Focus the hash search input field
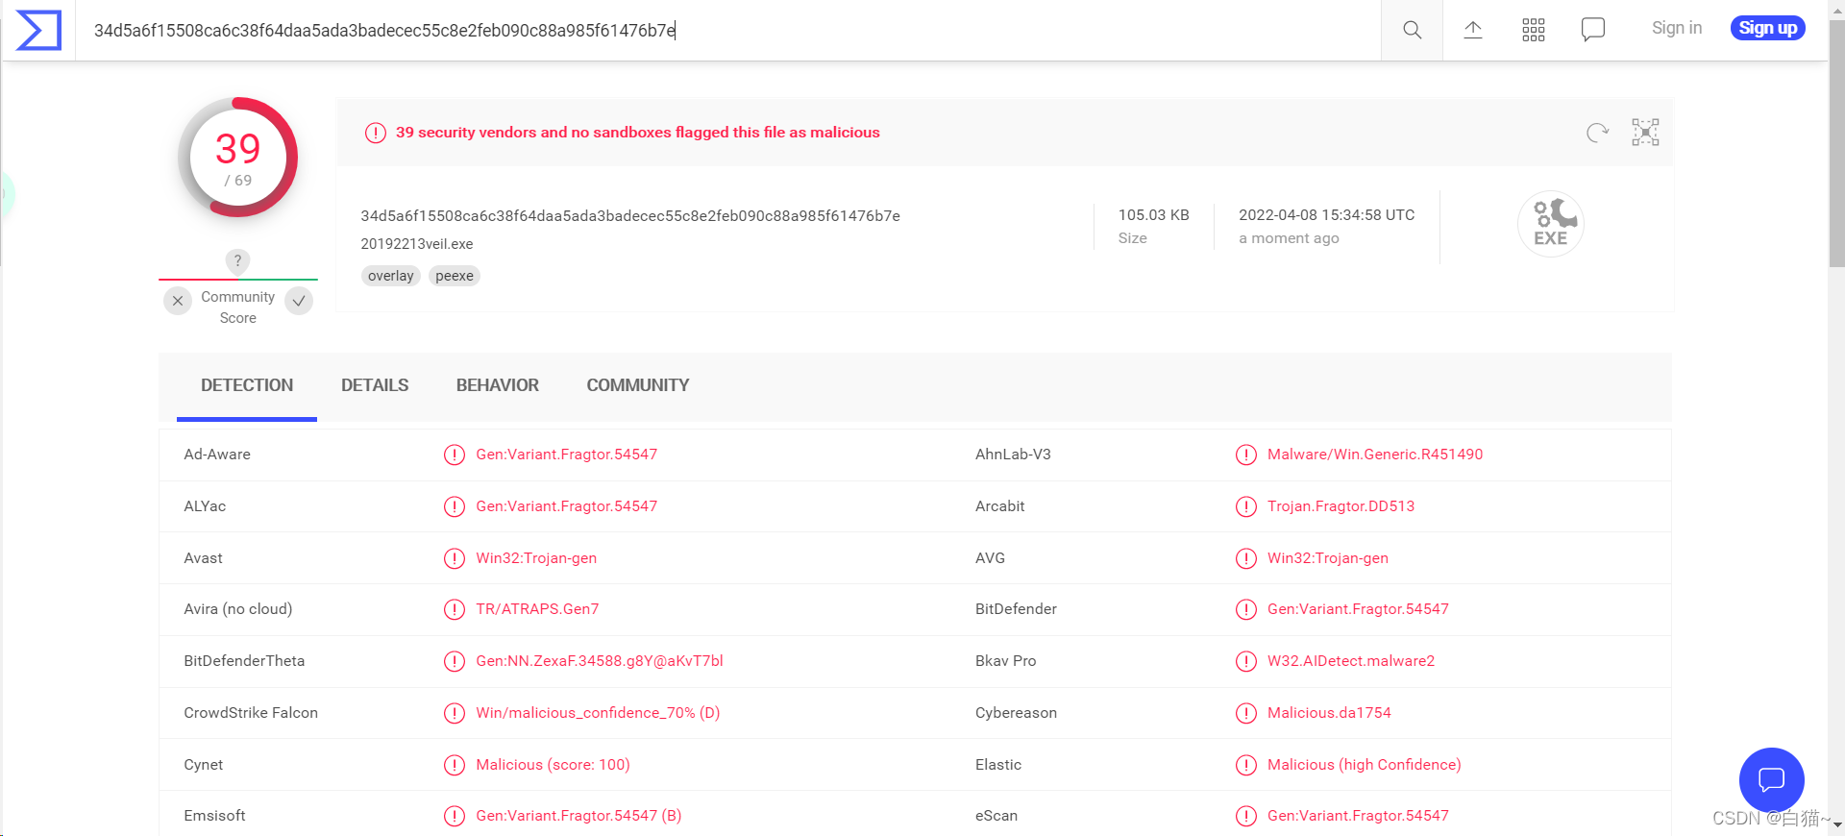The image size is (1845, 836). point(728,30)
